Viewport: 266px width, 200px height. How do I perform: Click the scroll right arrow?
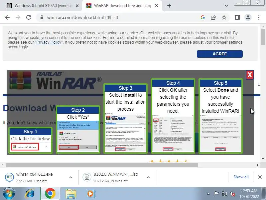[x=258, y=165]
